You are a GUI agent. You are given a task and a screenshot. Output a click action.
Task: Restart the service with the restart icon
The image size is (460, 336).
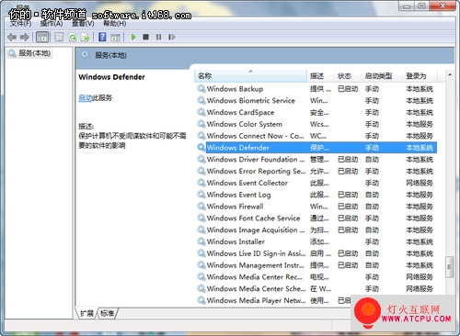click(172, 37)
